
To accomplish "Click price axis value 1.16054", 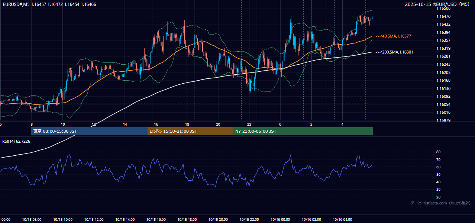I will pos(443,104).
